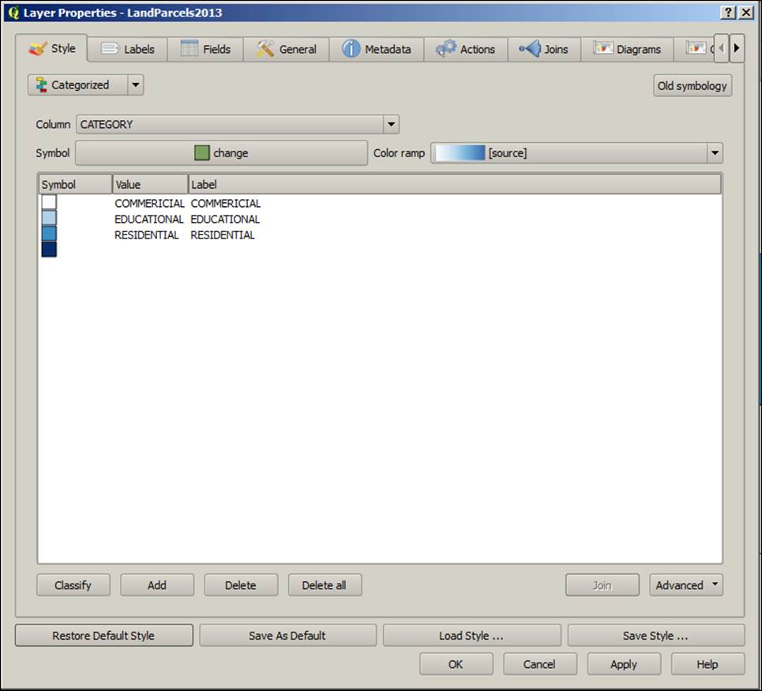Open the Labels tab with its label icon
Image resolution: width=762 pixels, height=691 pixels.
click(x=108, y=48)
